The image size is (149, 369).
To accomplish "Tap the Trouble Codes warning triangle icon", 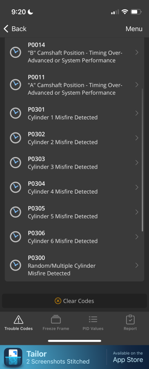I will point(18,319).
